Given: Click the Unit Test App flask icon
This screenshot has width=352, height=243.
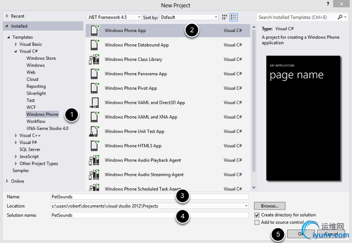Looking at the screenshot, I should (x=94, y=132).
